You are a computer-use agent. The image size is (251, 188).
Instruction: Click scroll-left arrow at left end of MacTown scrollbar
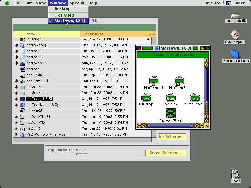(139, 126)
